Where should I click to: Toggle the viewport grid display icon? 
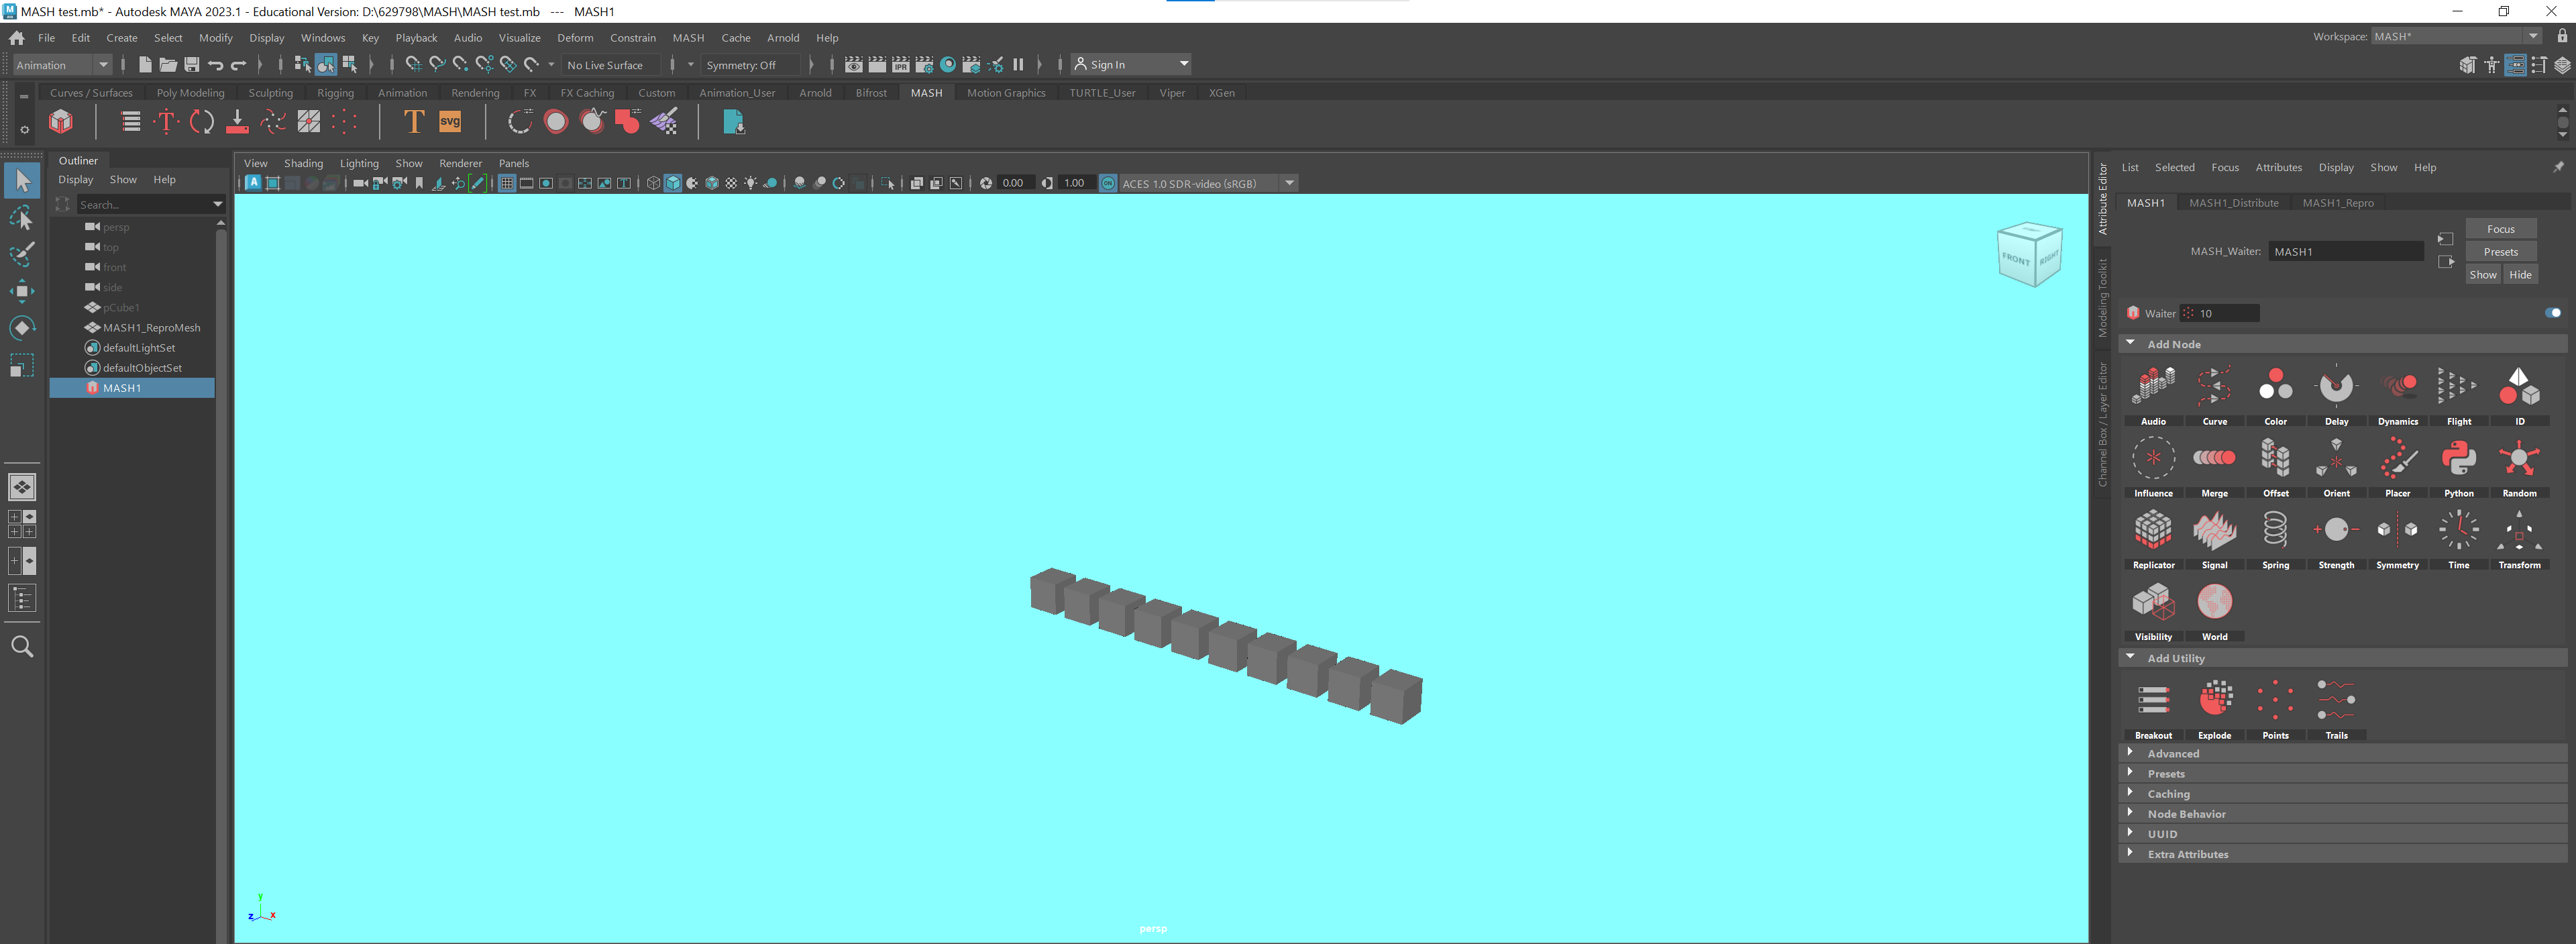point(506,183)
